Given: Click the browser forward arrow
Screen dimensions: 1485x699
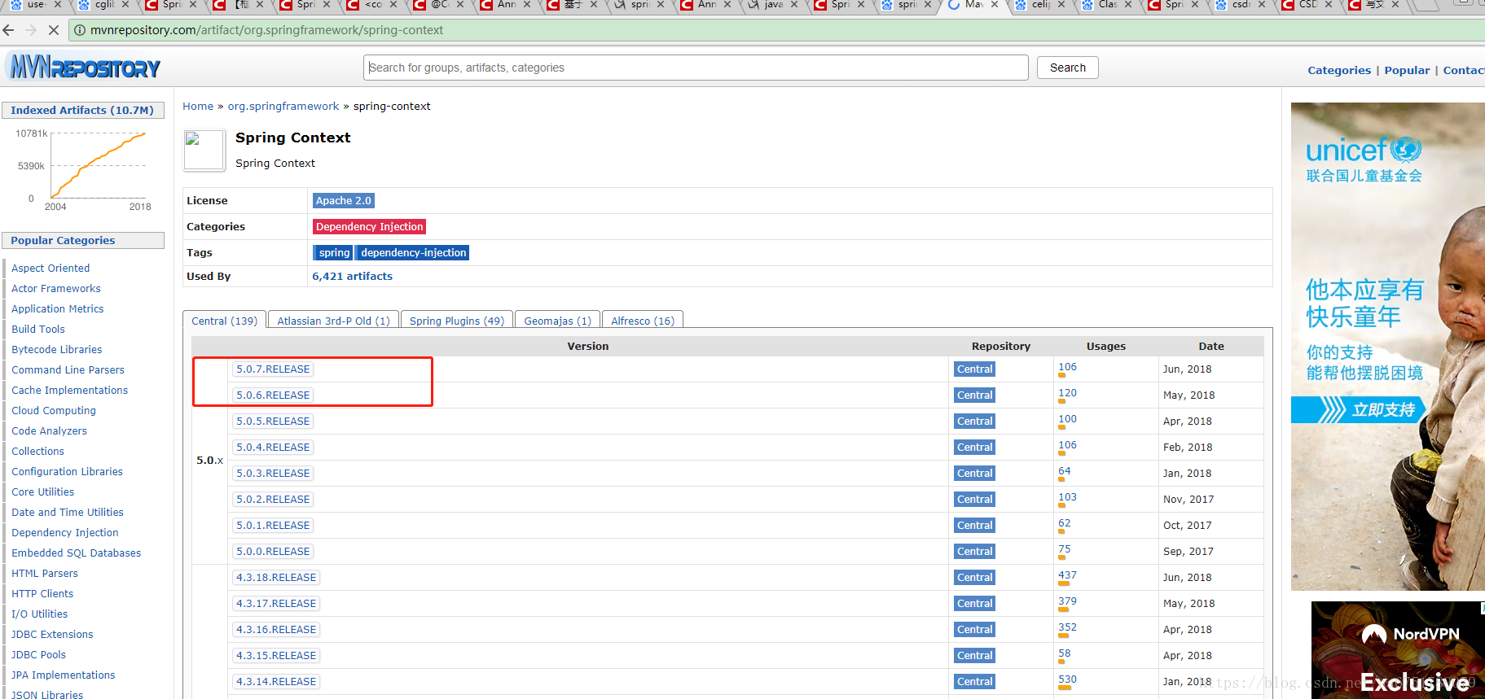Looking at the screenshot, I should pyautogui.click(x=31, y=30).
